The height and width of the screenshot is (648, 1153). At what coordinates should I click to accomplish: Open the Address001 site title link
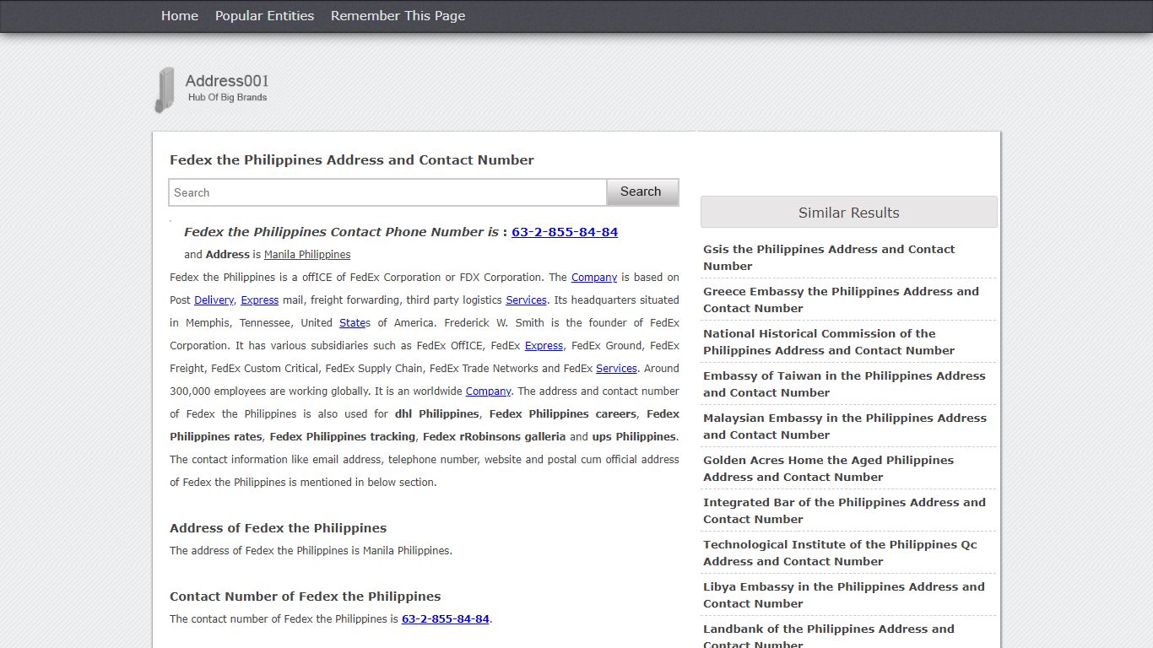pyautogui.click(x=227, y=81)
